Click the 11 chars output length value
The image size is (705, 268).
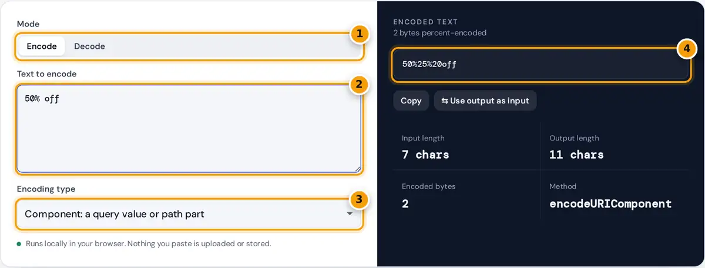(x=576, y=155)
